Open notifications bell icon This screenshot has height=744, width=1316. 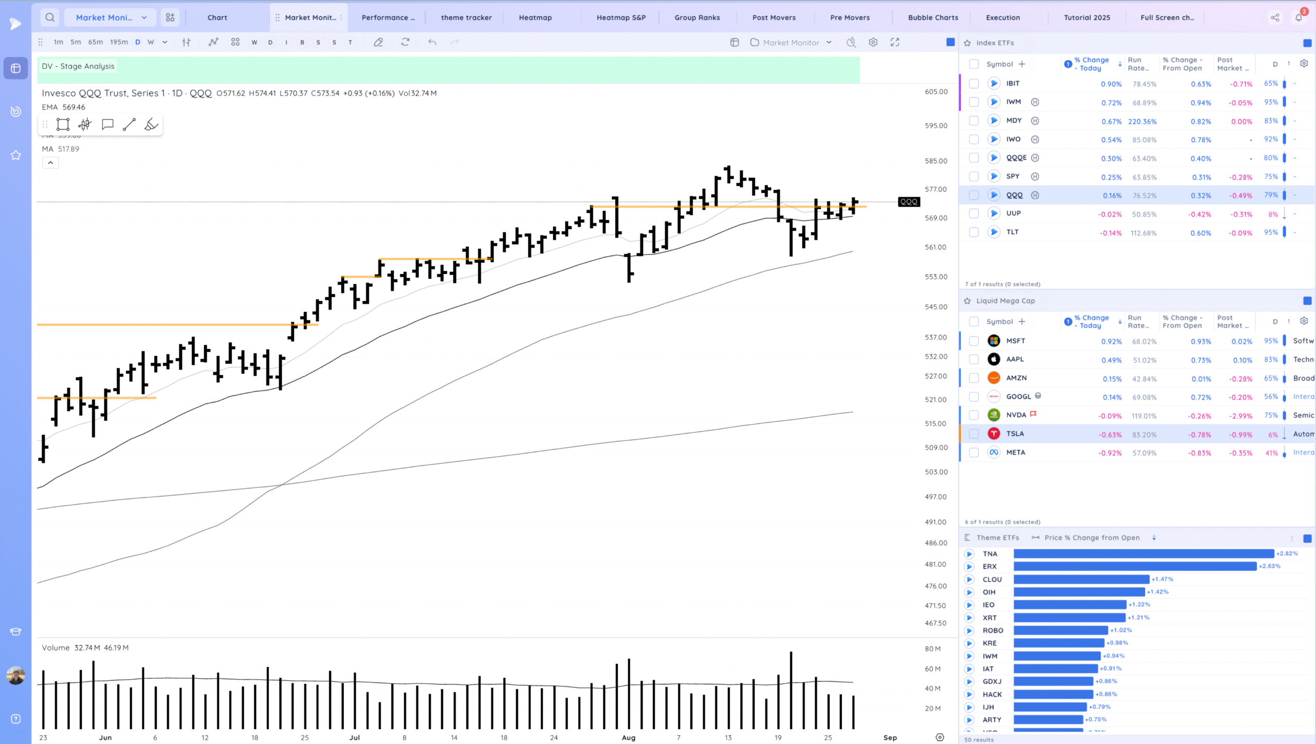(1299, 17)
